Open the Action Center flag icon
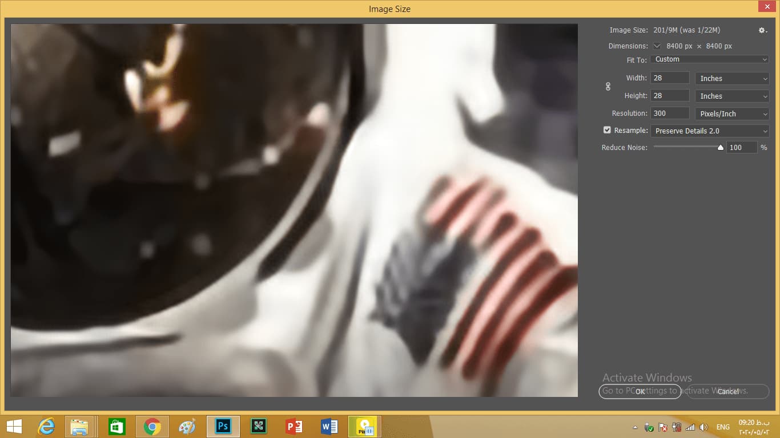 [x=663, y=427]
